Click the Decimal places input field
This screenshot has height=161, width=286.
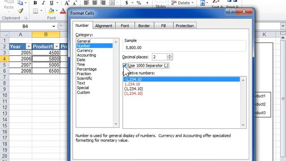[x=160, y=57]
